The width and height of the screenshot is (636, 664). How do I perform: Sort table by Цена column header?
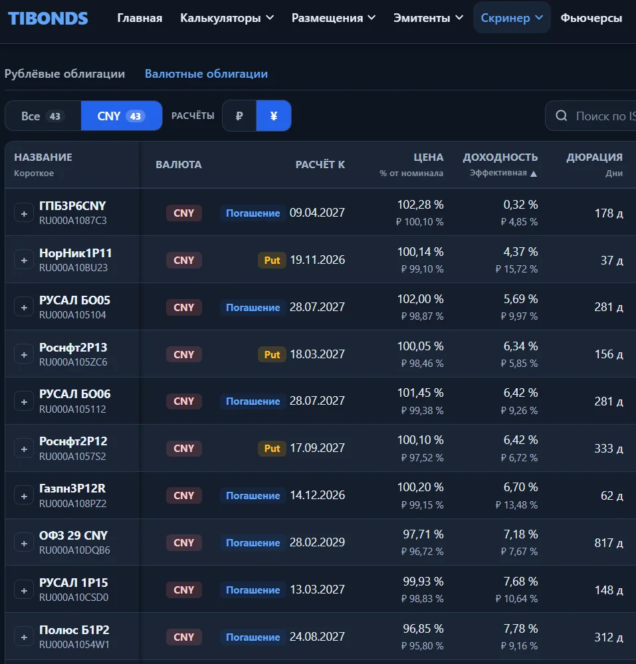click(411, 164)
